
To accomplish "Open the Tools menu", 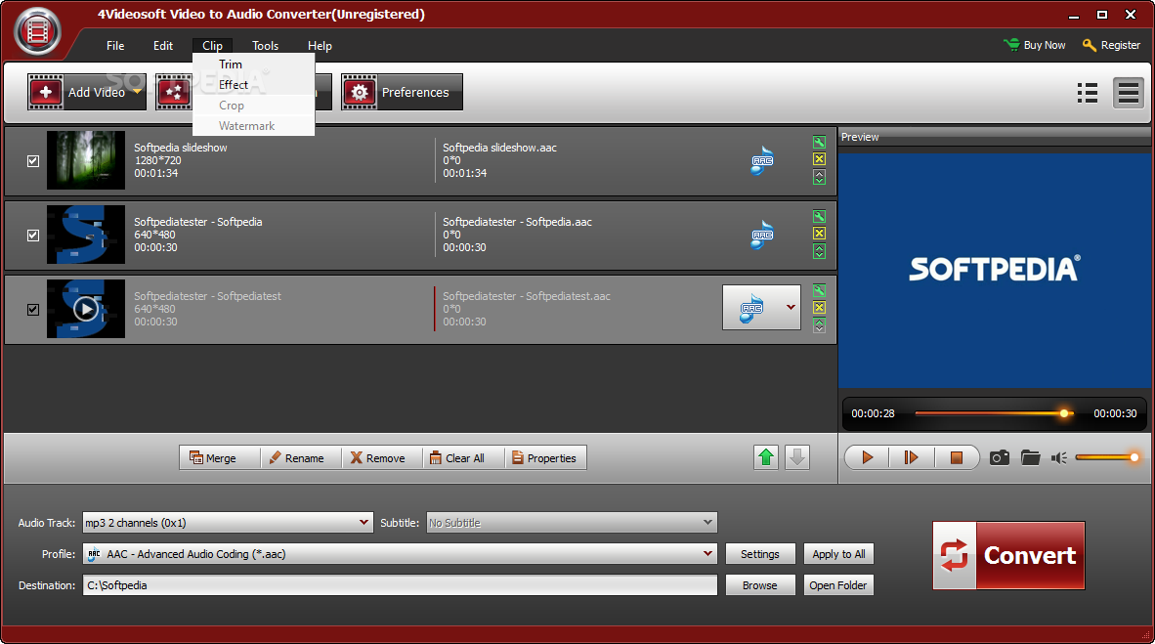I will (x=265, y=46).
